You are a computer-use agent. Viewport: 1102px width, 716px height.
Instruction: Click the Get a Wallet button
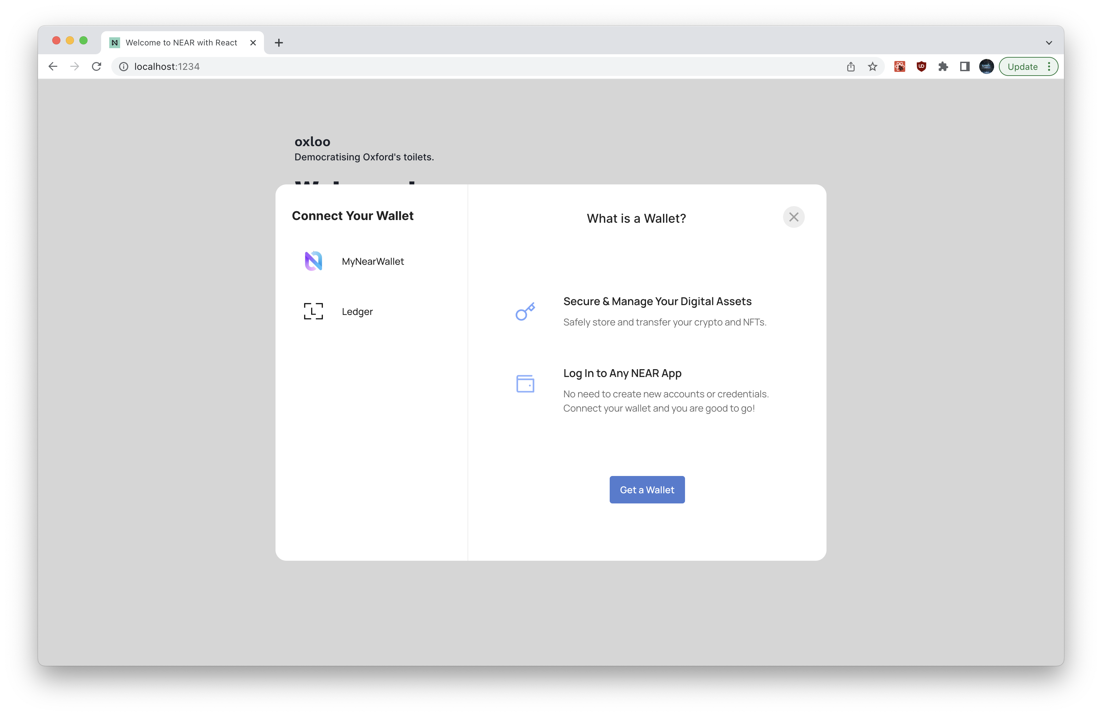tap(646, 490)
